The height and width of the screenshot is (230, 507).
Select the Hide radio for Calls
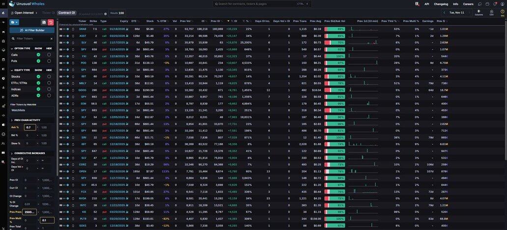click(x=49, y=55)
